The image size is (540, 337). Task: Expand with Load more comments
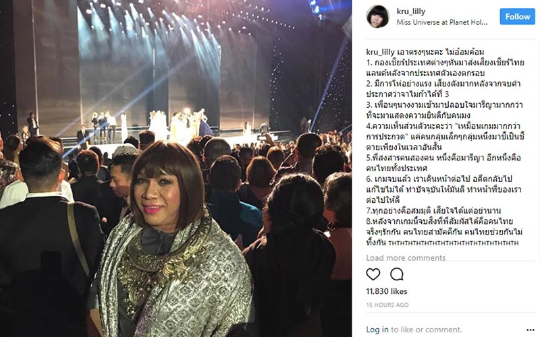(x=406, y=258)
